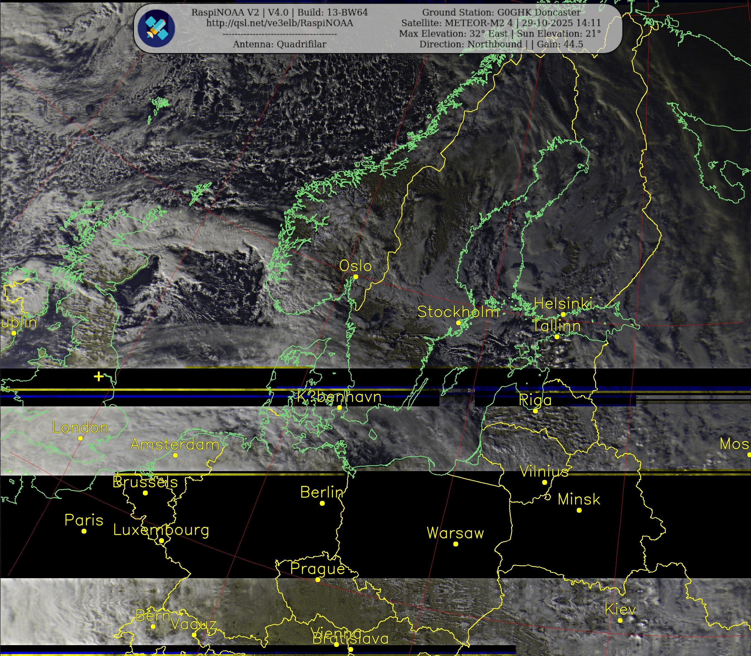Click the Ground Station G0GHK Doncaster text
The image size is (751, 656).
(x=501, y=13)
